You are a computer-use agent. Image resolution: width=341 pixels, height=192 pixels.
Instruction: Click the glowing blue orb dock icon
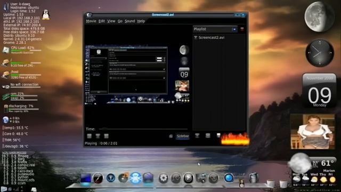pos(135,178)
